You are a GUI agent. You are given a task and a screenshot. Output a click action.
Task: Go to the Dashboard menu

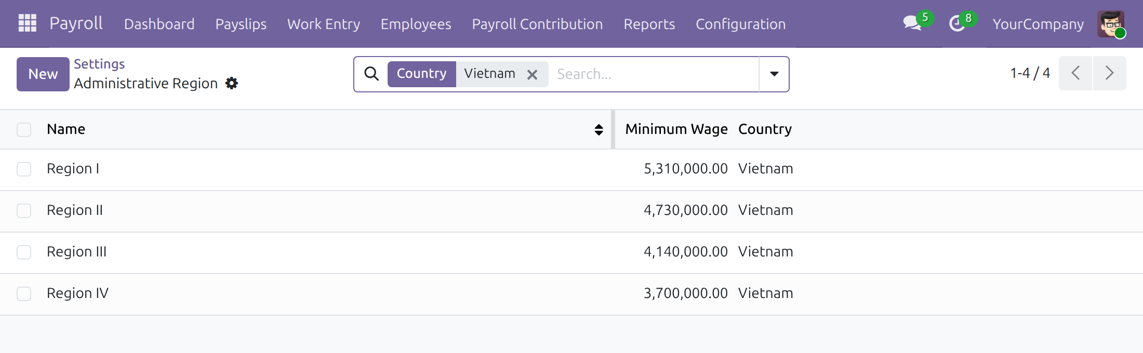(159, 24)
